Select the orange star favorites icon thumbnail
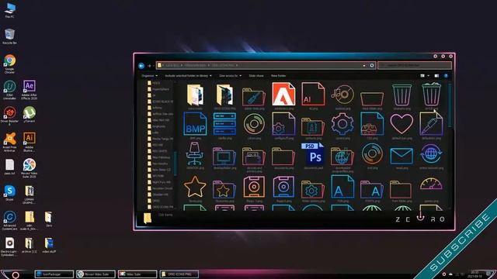The height and width of the screenshot is (279, 497). [195, 187]
